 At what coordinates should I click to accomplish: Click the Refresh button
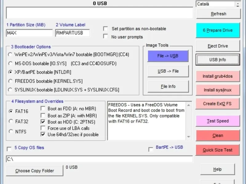coord(218,14)
